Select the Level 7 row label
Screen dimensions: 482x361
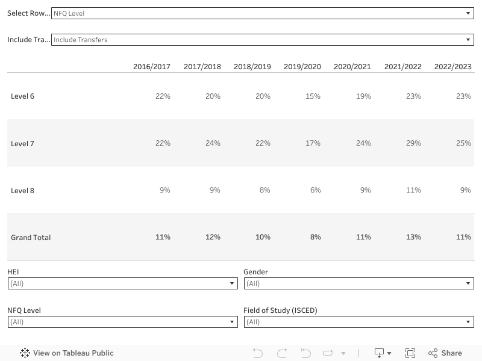coord(23,143)
